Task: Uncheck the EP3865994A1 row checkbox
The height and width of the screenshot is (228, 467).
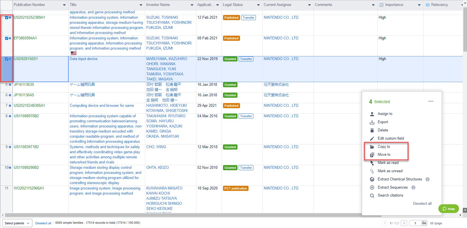Action: [7, 38]
